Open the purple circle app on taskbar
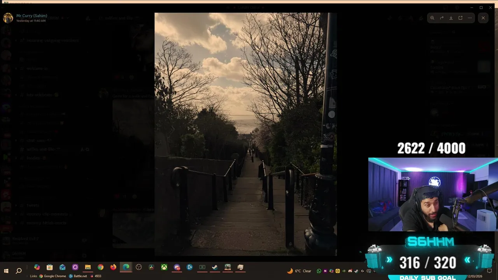Screen dimensions: 498x280 [x=75, y=267]
